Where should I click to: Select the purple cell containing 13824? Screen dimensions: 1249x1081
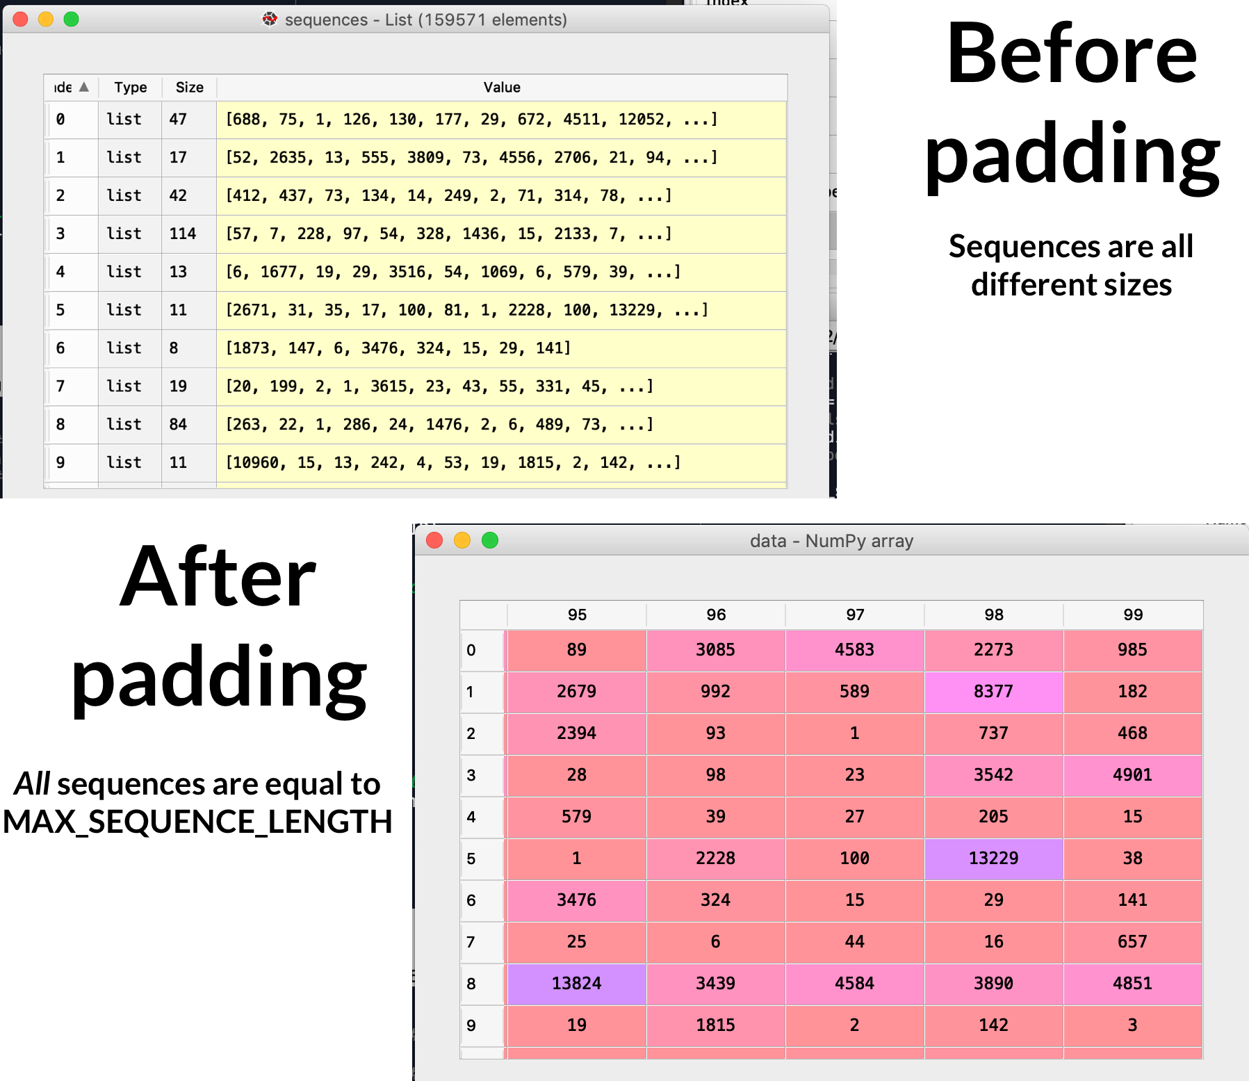point(576,984)
